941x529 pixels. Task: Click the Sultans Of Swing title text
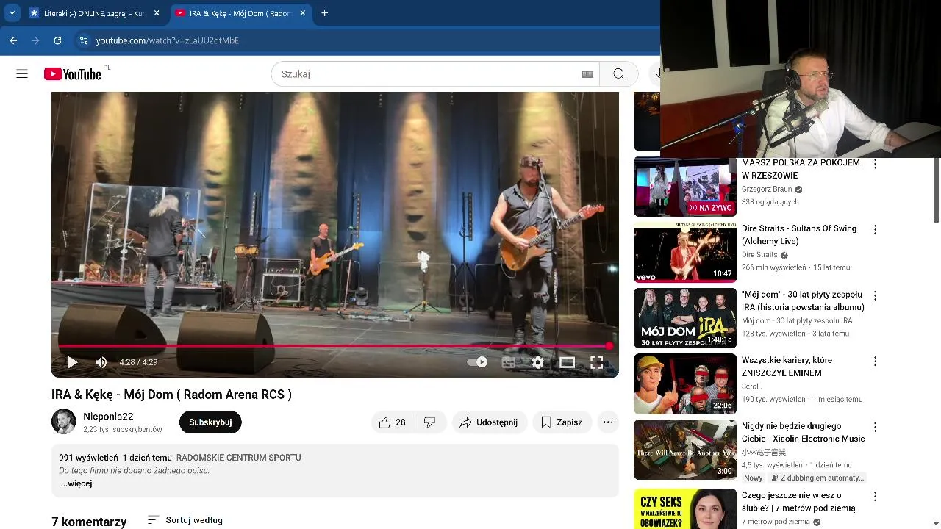click(799, 235)
